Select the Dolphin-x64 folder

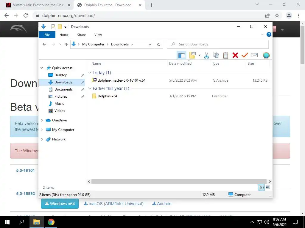coord(107,96)
